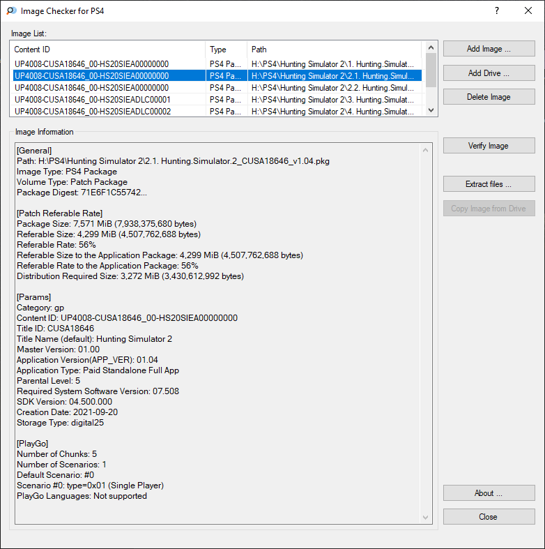Click the Default Scenario: #0 line
The width and height of the screenshot is (545, 549).
click(55, 475)
